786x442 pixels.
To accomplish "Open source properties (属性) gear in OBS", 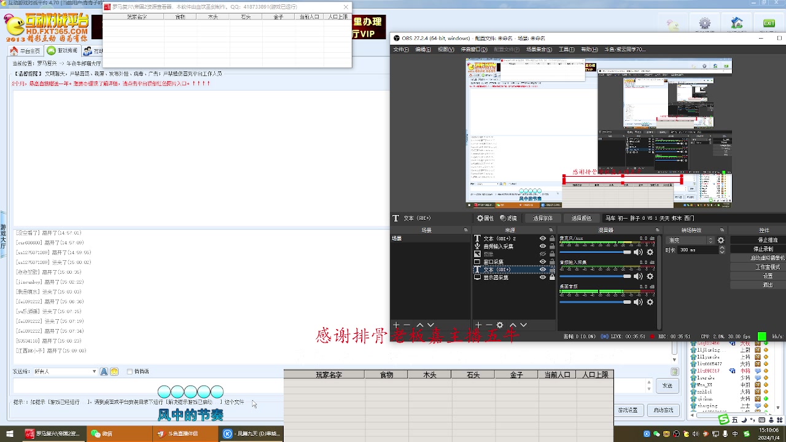I will (x=485, y=218).
